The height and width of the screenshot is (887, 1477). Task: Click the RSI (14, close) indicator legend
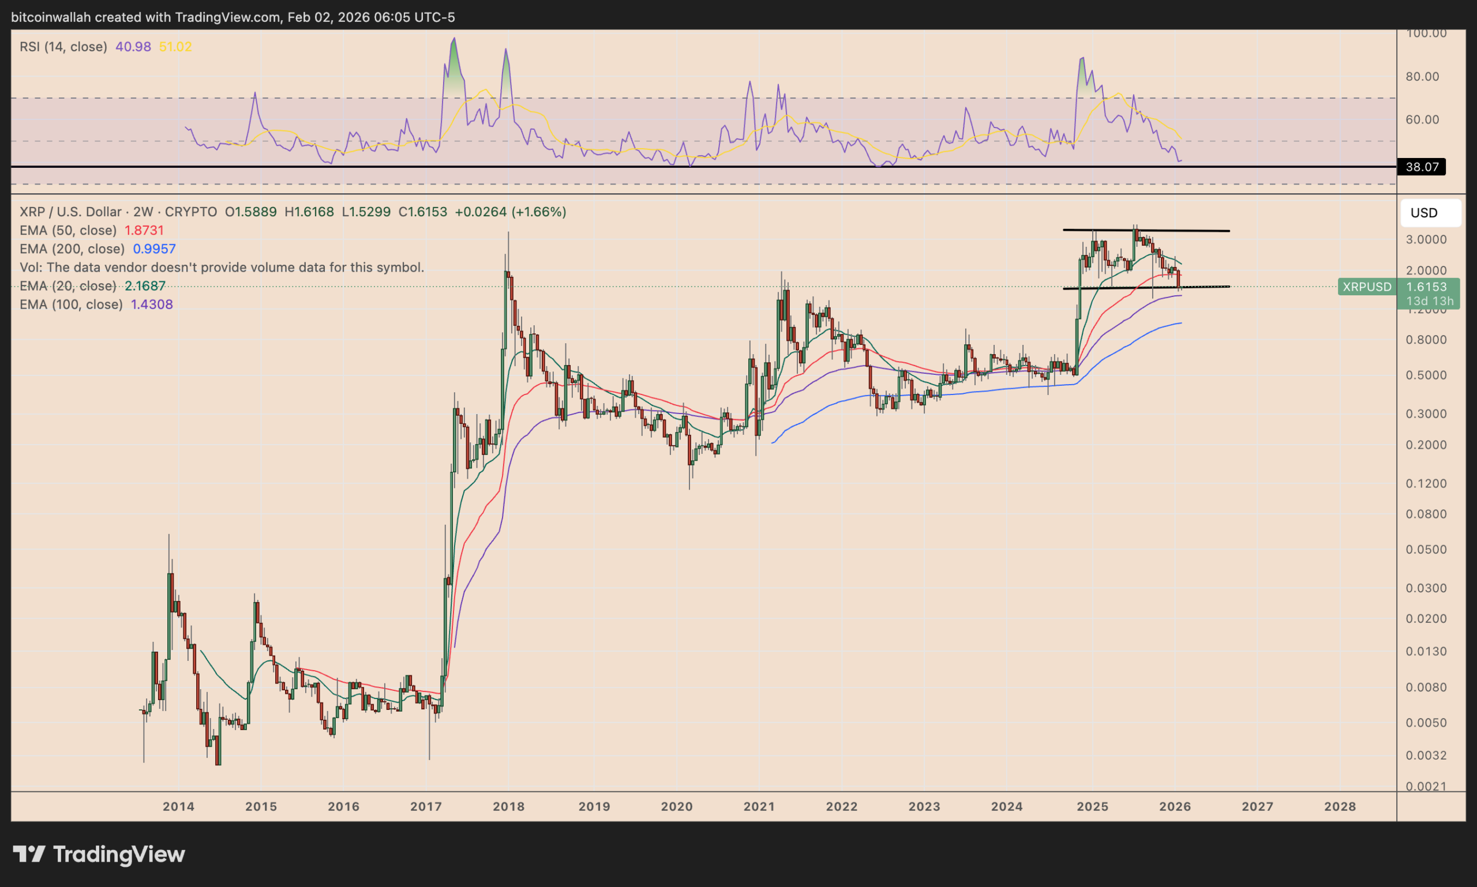tap(63, 47)
